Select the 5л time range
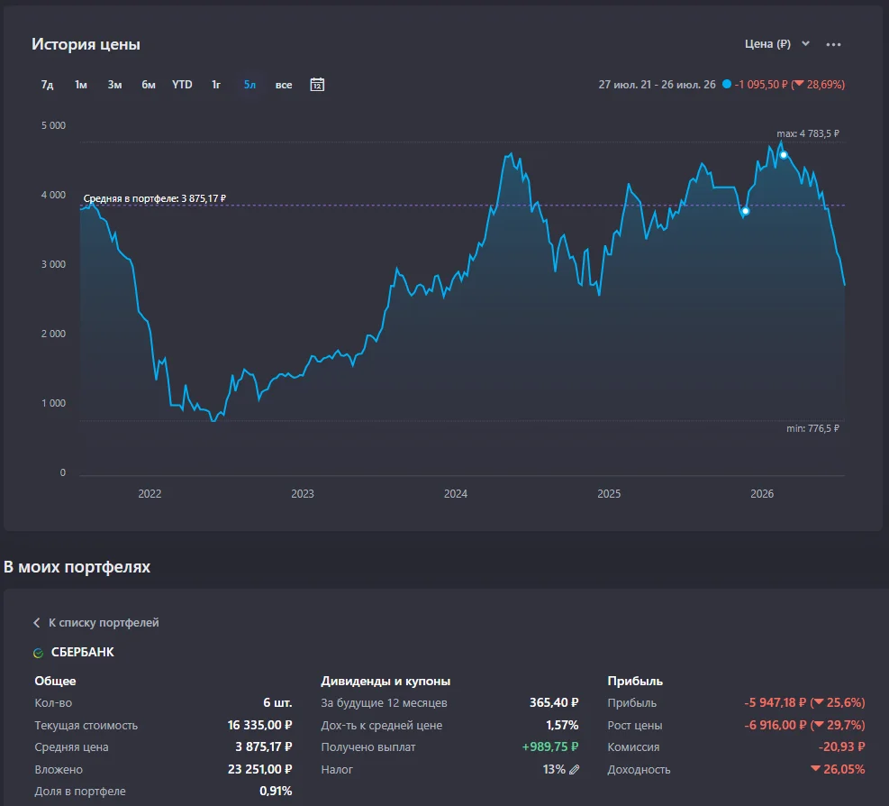 click(249, 85)
